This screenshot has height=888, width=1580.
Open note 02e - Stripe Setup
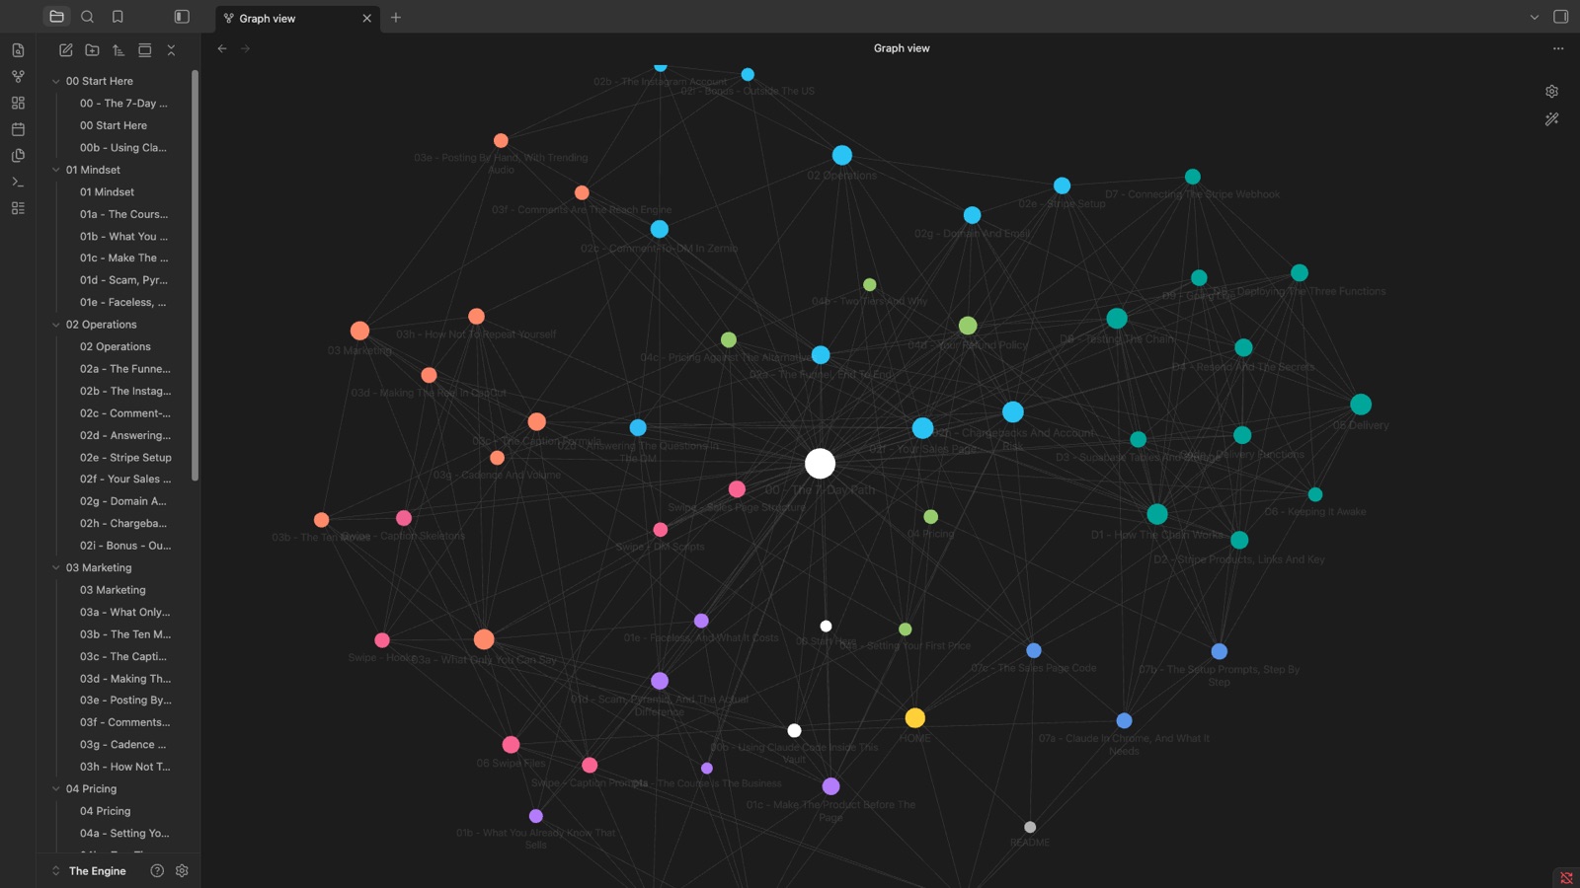point(125,458)
